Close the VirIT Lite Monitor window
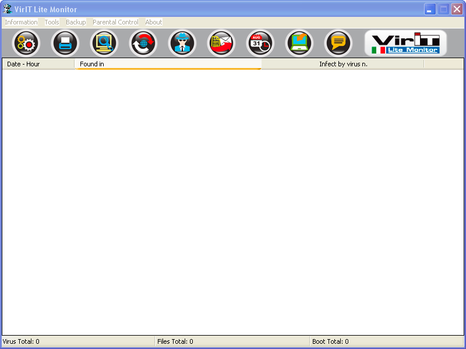466x349 pixels. point(457,9)
